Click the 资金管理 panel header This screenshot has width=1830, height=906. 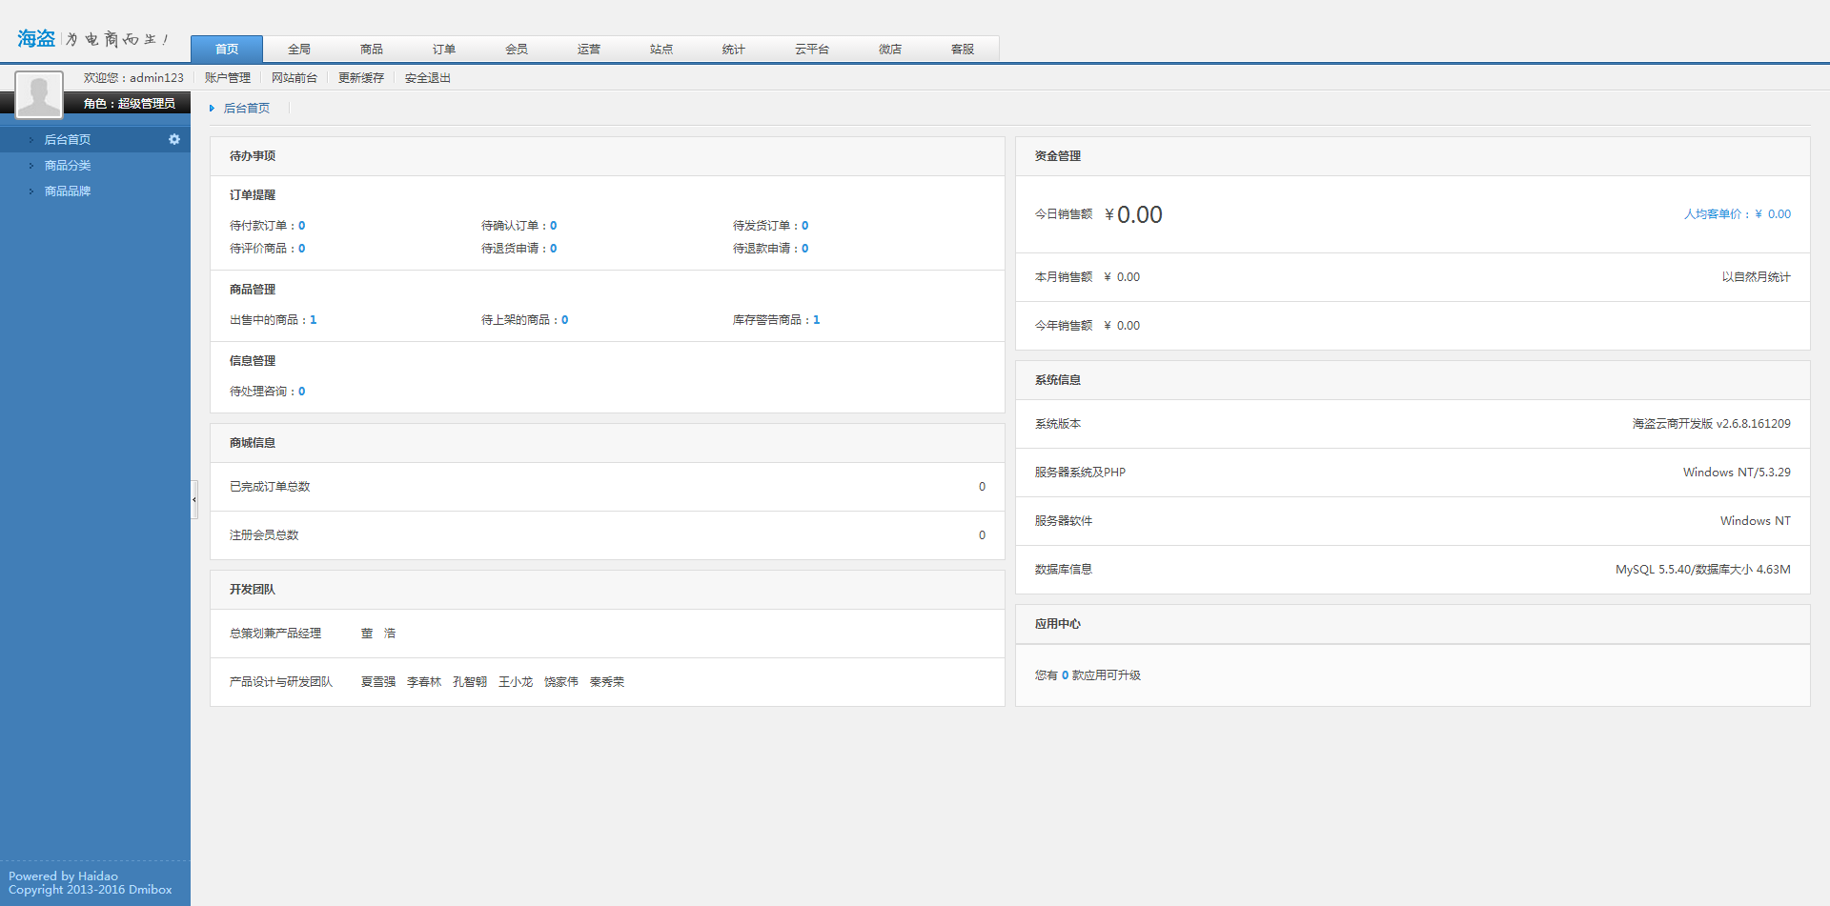click(1413, 156)
